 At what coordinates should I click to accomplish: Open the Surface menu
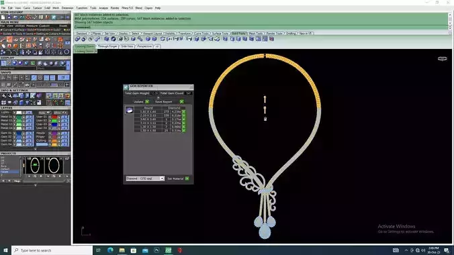tap(37, 8)
